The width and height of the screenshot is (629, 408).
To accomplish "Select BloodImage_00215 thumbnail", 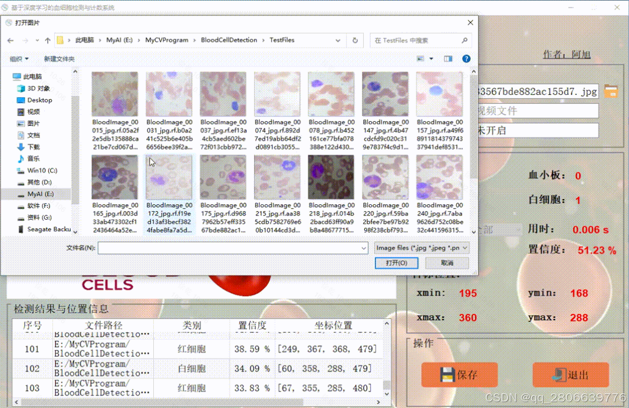I will click(277, 177).
